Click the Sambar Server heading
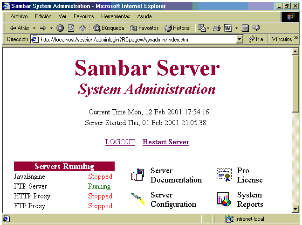 pos(147,68)
